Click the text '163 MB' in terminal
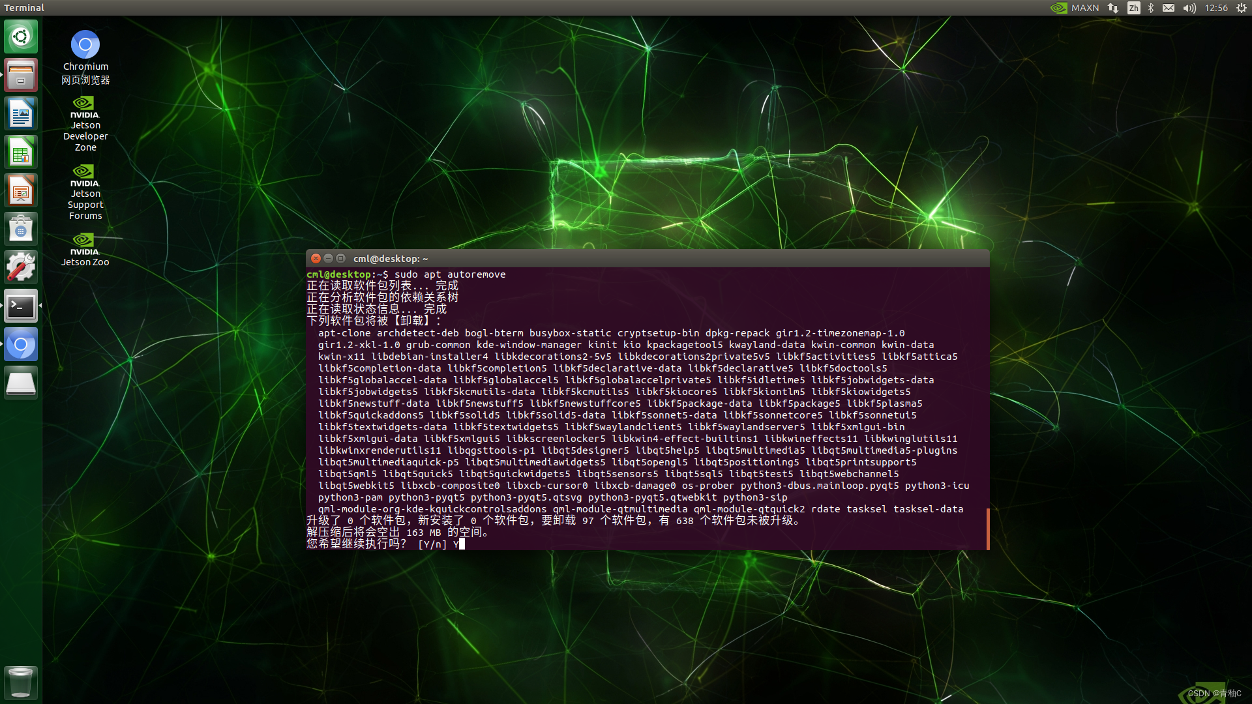Image resolution: width=1252 pixels, height=704 pixels. [425, 532]
